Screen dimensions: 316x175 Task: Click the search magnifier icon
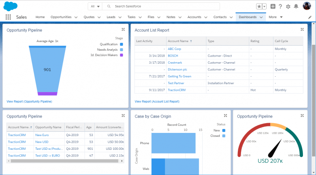(x=109, y=6)
